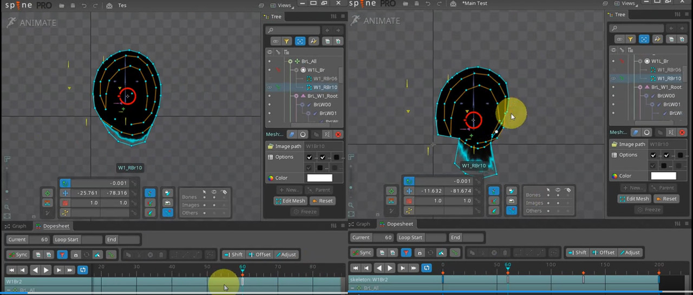Click the red Scale tool in left window

65,202
